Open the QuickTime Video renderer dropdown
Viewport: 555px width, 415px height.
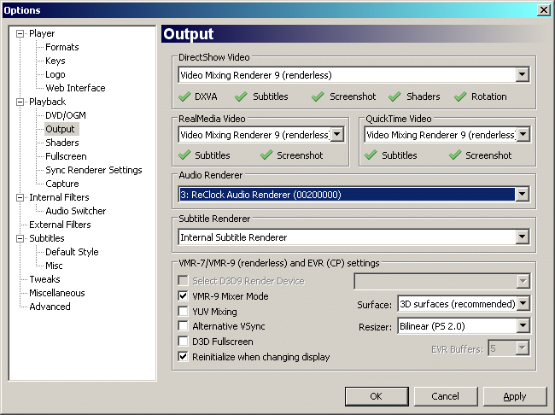coord(523,135)
